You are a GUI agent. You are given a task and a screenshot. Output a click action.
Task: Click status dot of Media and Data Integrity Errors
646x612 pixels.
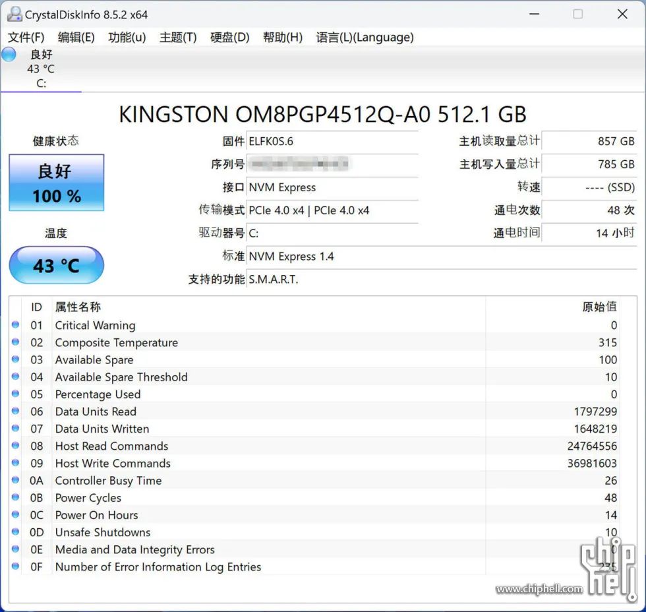click(16, 549)
